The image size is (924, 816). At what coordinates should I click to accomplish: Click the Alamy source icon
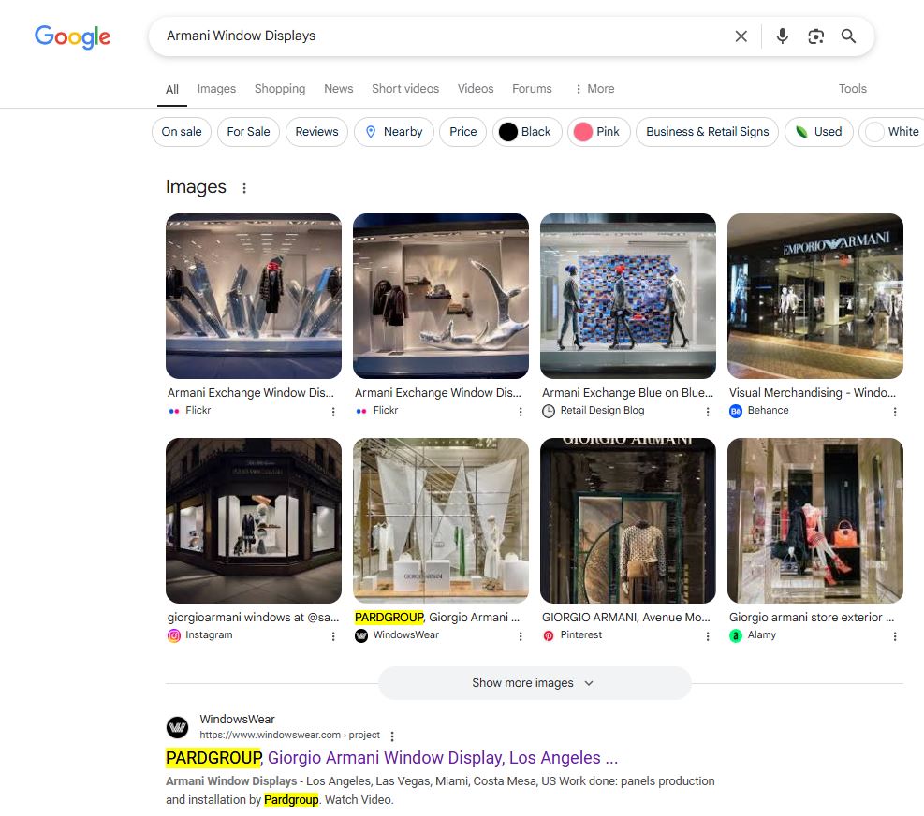736,635
